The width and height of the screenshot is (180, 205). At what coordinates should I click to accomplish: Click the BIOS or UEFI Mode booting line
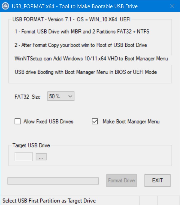point(86,72)
